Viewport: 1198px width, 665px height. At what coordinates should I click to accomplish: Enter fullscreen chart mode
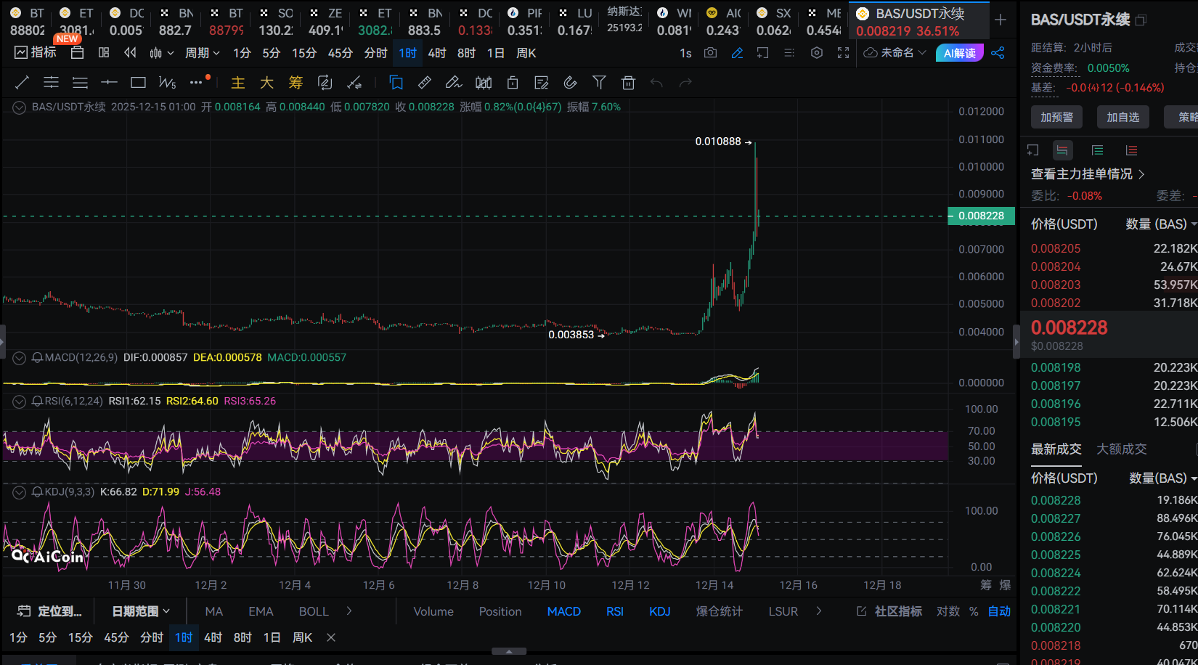(843, 53)
